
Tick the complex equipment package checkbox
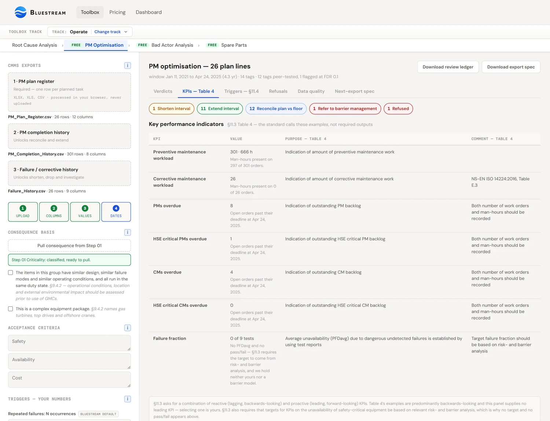coord(11,309)
